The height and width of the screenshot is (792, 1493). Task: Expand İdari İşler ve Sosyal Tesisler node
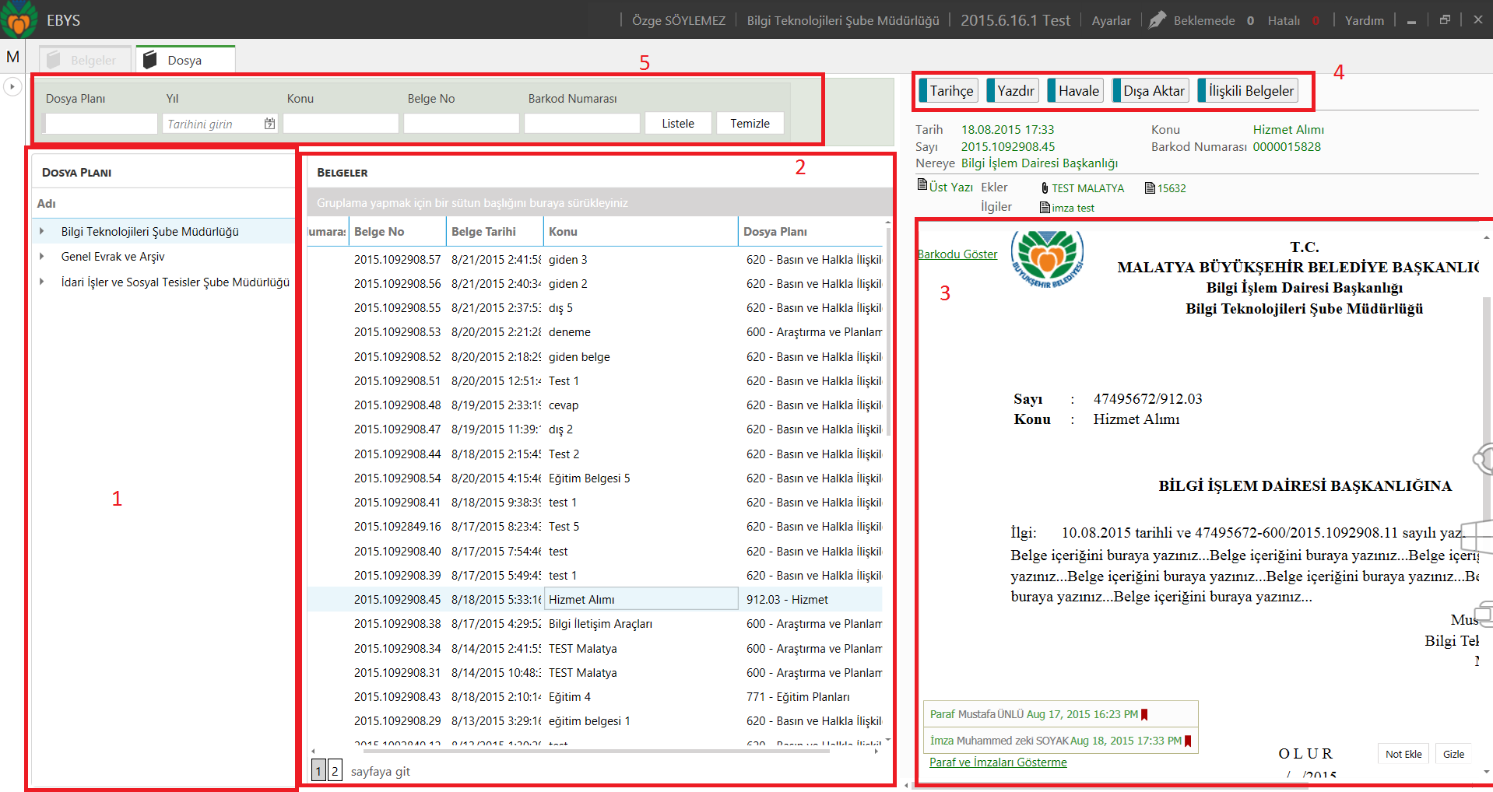click(x=42, y=282)
